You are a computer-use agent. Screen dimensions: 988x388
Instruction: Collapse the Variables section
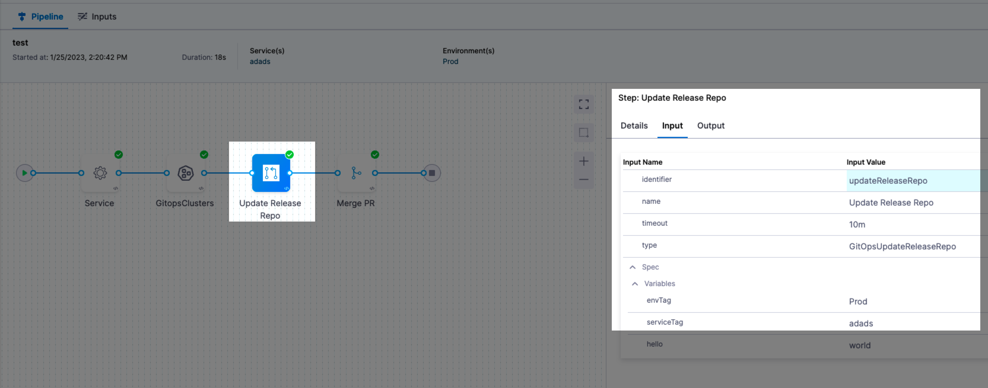click(x=635, y=283)
